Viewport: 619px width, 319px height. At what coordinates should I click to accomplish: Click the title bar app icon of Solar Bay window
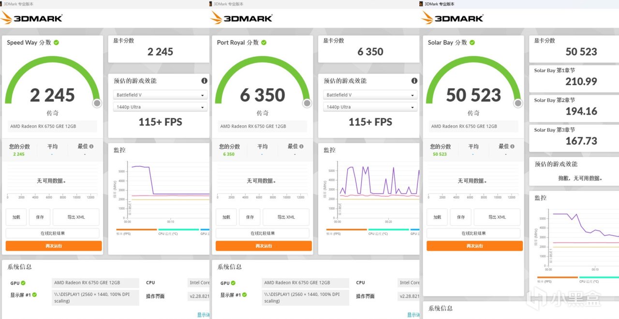(421, 4)
